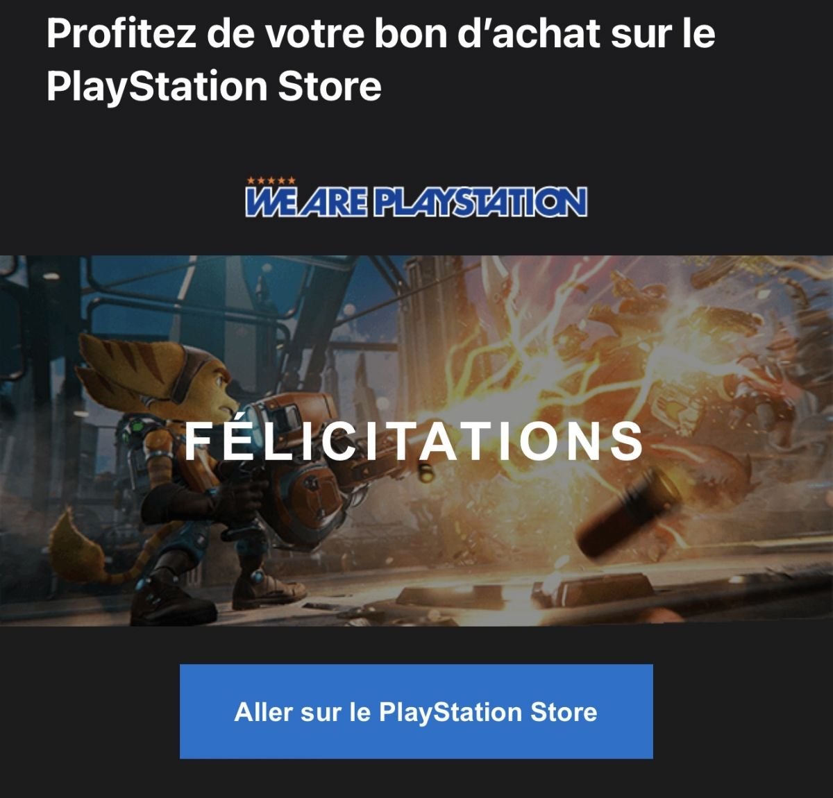Click Ratchet's furry tail
The image size is (833, 798).
tap(80, 548)
